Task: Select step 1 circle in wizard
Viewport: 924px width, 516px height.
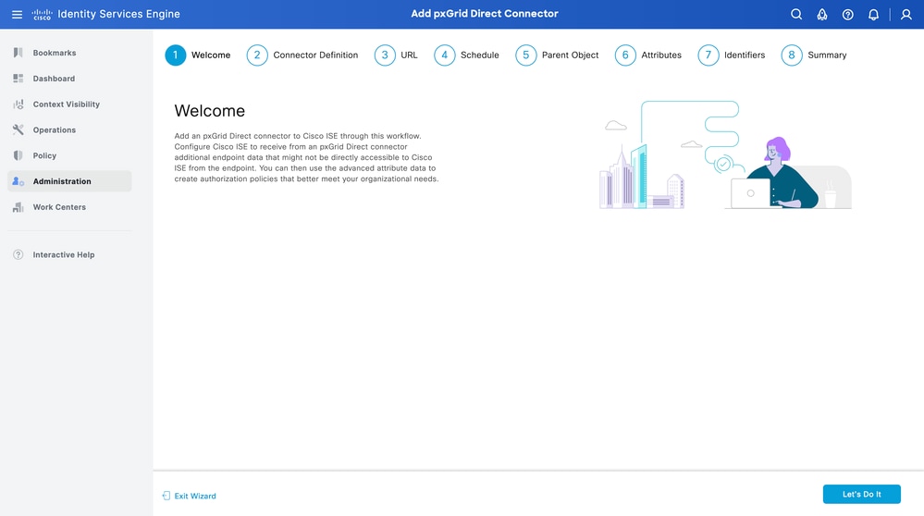Action: point(176,55)
